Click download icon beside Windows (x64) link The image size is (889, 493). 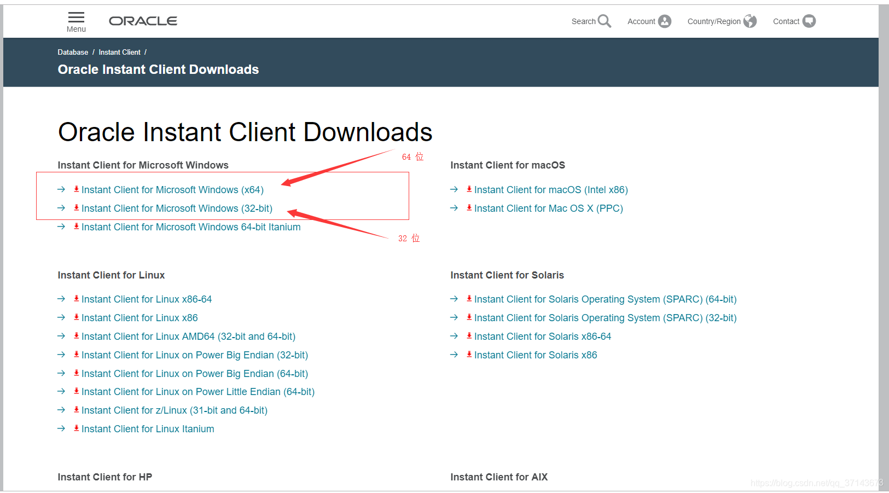click(77, 189)
